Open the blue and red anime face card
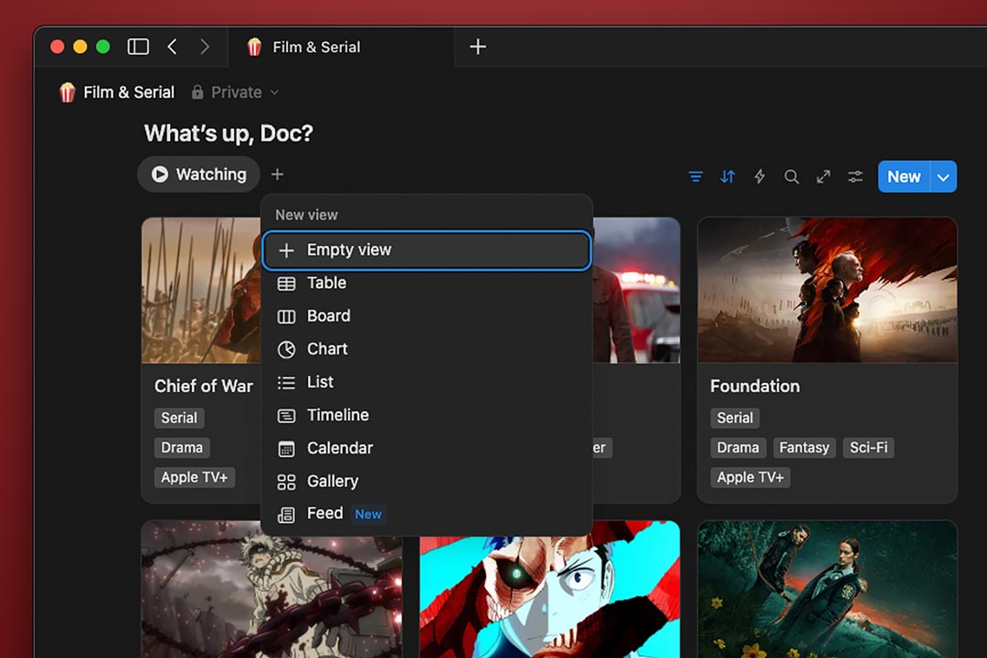Screen dimensions: 987x658 [x=549, y=595]
